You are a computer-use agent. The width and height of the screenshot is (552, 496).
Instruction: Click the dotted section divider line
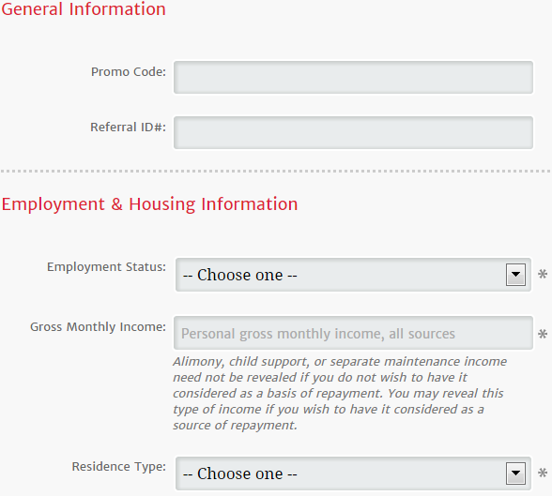276,172
